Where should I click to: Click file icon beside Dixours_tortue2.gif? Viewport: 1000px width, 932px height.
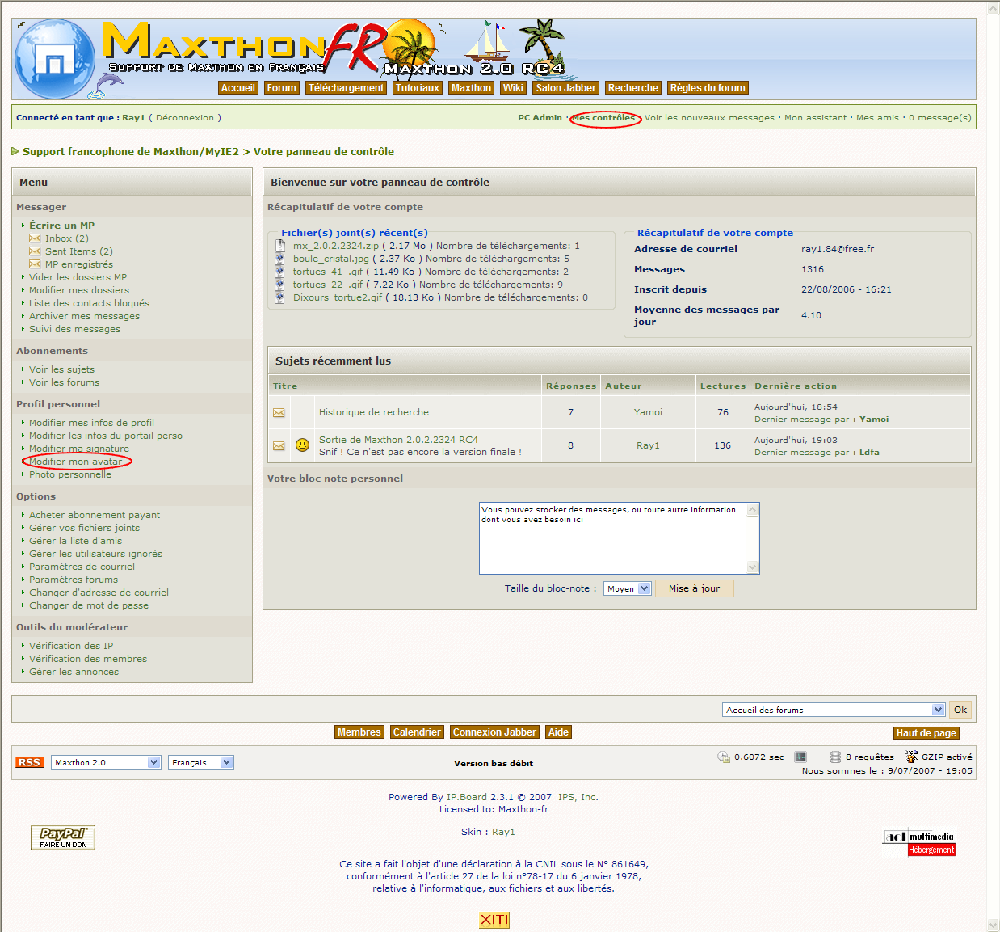pos(279,297)
